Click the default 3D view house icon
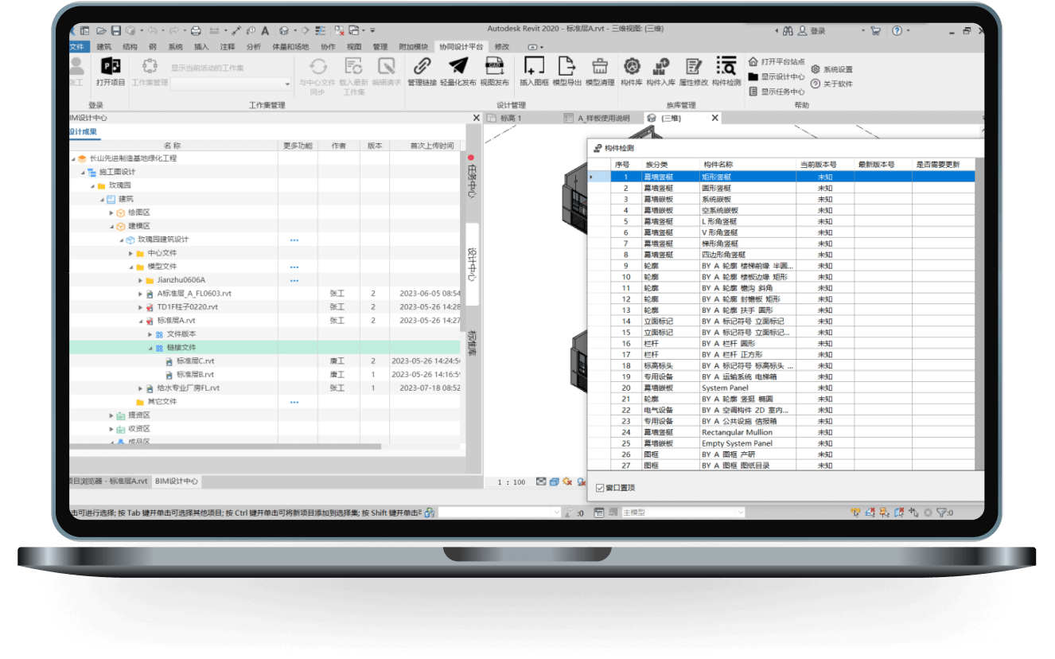1055x659 pixels. pos(283,31)
